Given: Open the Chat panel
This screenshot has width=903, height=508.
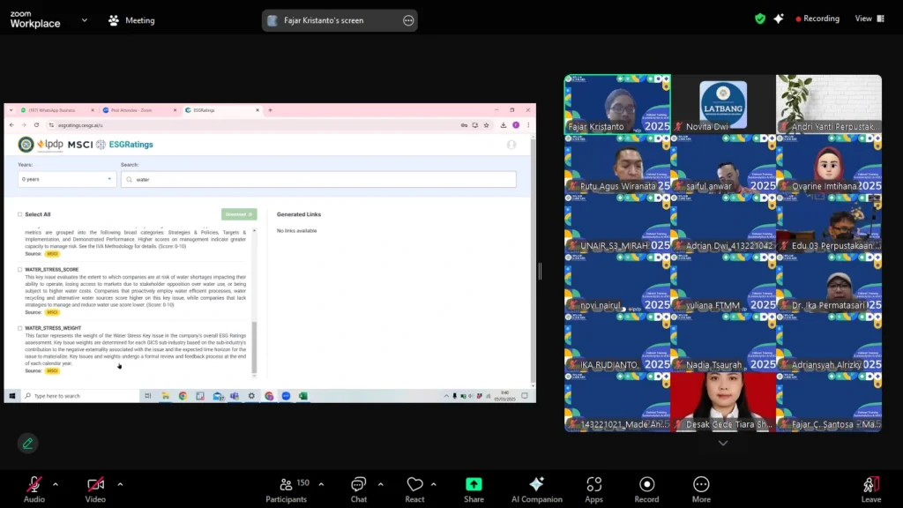Looking at the screenshot, I should [359, 484].
